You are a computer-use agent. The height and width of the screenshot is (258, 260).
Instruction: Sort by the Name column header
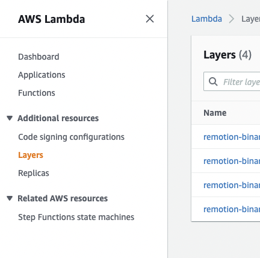(x=215, y=113)
